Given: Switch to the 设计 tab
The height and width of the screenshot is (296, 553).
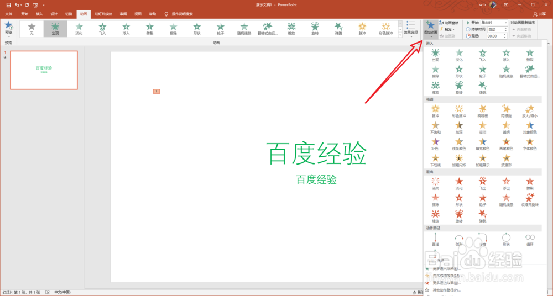Looking at the screenshot, I should [x=54, y=14].
